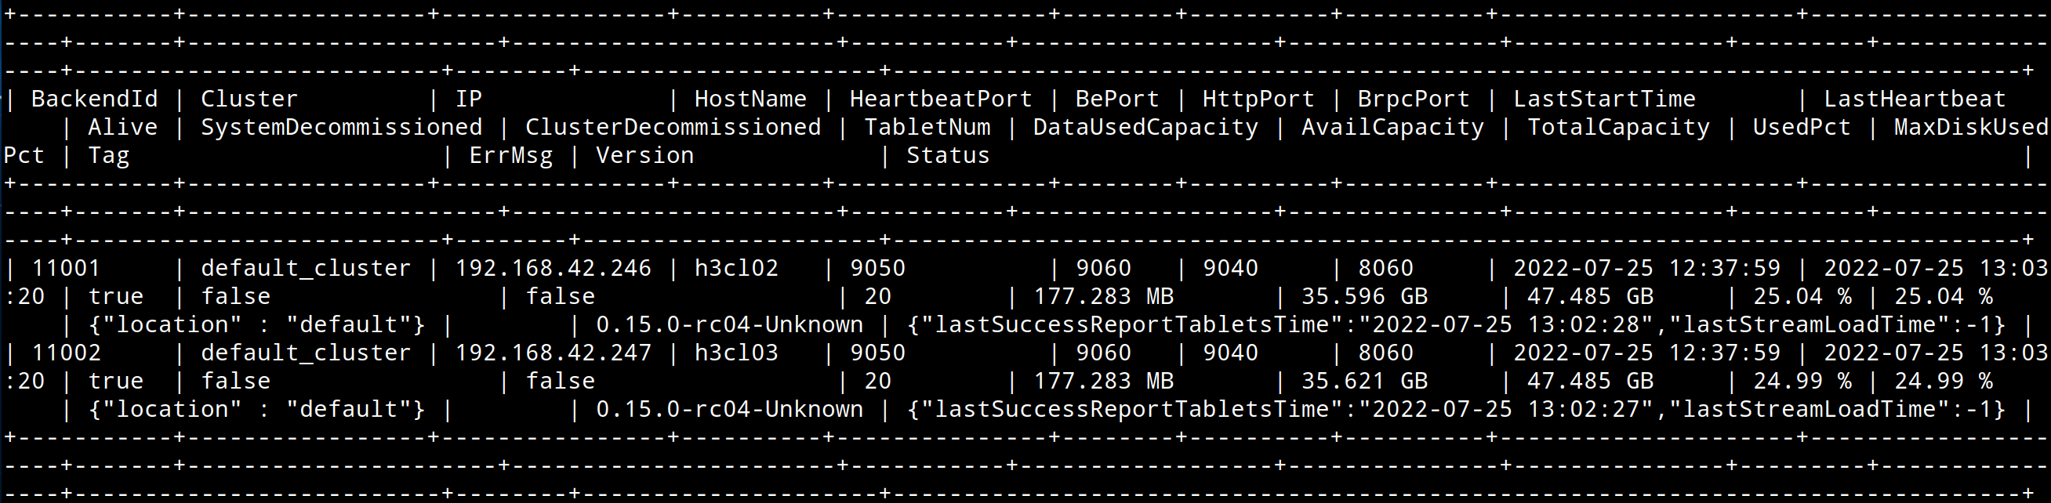Click hostname h3cl03

pyautogui.click(x=736, y=353)
